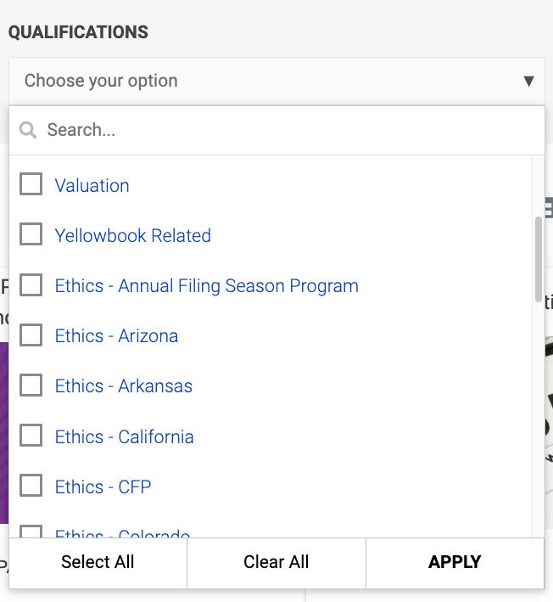Click the Valuation option label
The width and height of the screenshot is (553, 602).
(x=92, y=185)
